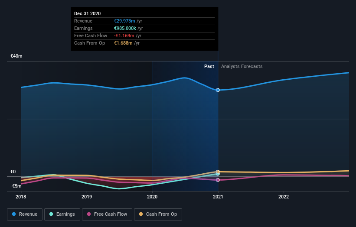The width and height of the screenshot is (356, 227).
Task: Toggle the Cash From Op legend button
Action: tap(158, 214)
